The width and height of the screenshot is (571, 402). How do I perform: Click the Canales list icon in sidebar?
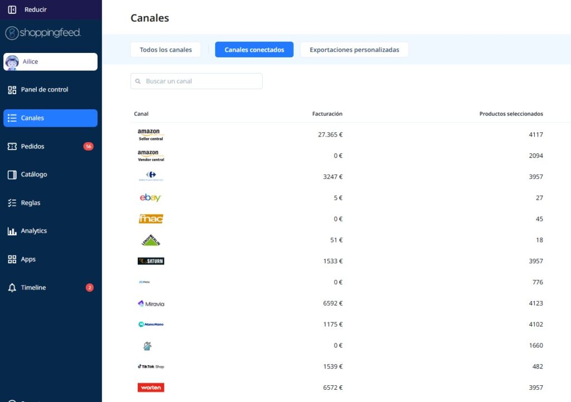[x=12, y=118]
